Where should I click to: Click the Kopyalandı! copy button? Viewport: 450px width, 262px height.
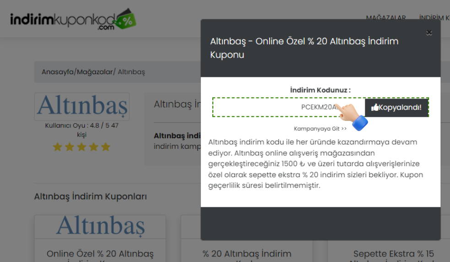tap(396, 108)
